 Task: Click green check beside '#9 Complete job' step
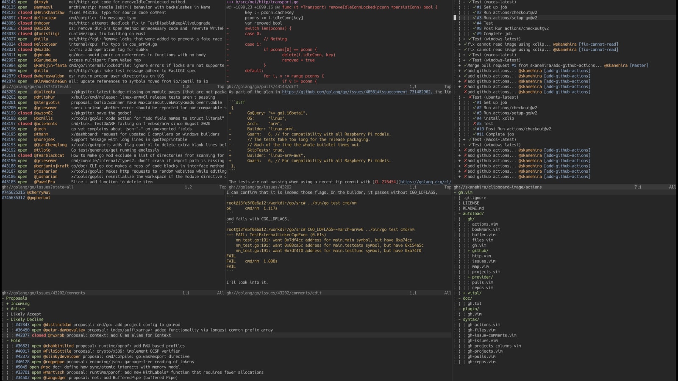474,34
